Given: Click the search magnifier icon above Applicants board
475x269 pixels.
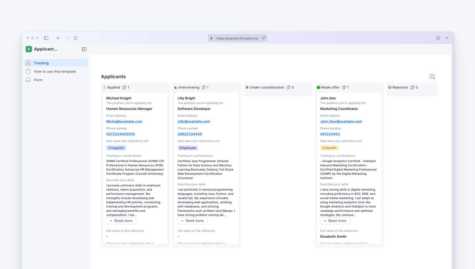Looking at the screenshot, I should 432,77.
